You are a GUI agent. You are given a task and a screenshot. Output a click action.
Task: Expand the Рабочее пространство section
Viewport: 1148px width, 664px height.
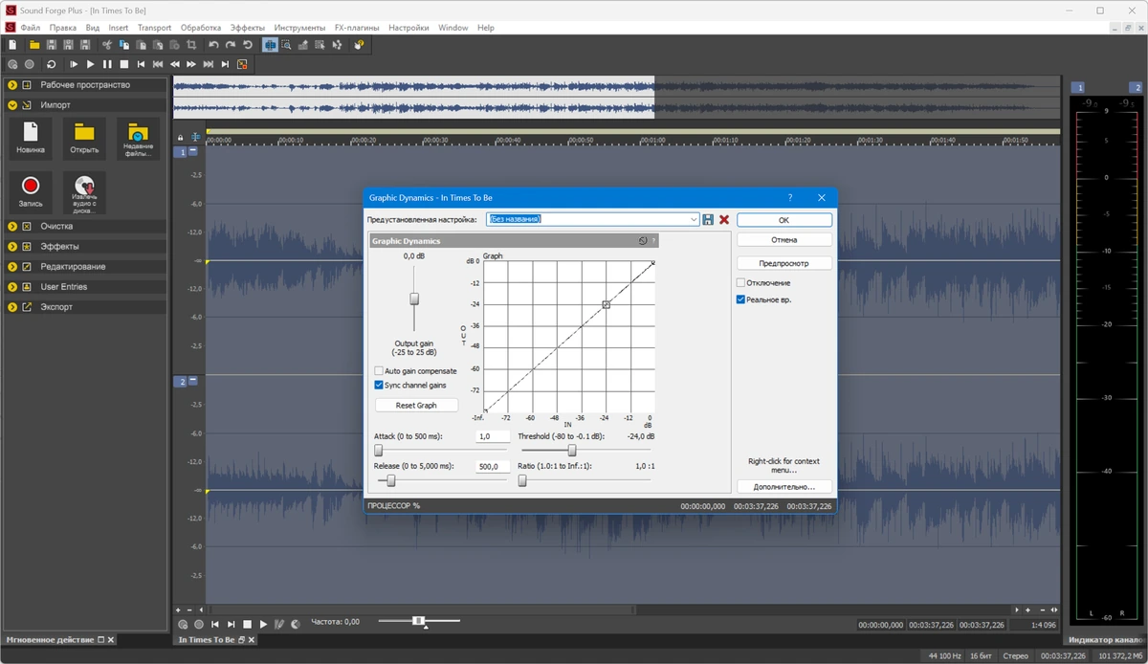click(12, 85)
